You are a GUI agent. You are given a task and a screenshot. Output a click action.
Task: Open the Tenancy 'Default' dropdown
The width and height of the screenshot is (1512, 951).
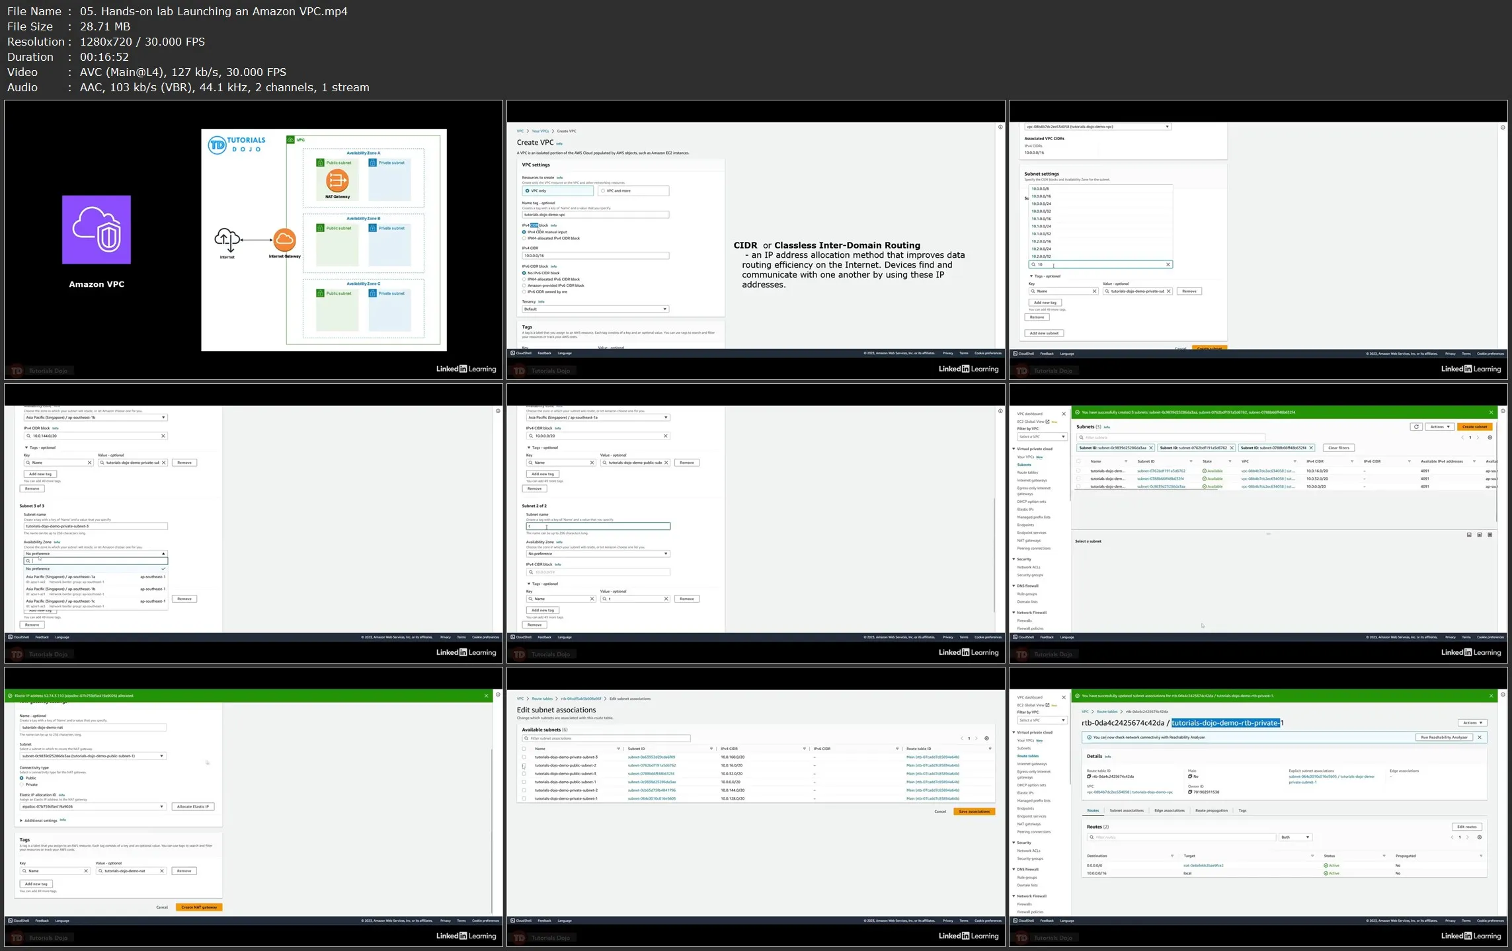pyautogui.click(x=595, y=309)
